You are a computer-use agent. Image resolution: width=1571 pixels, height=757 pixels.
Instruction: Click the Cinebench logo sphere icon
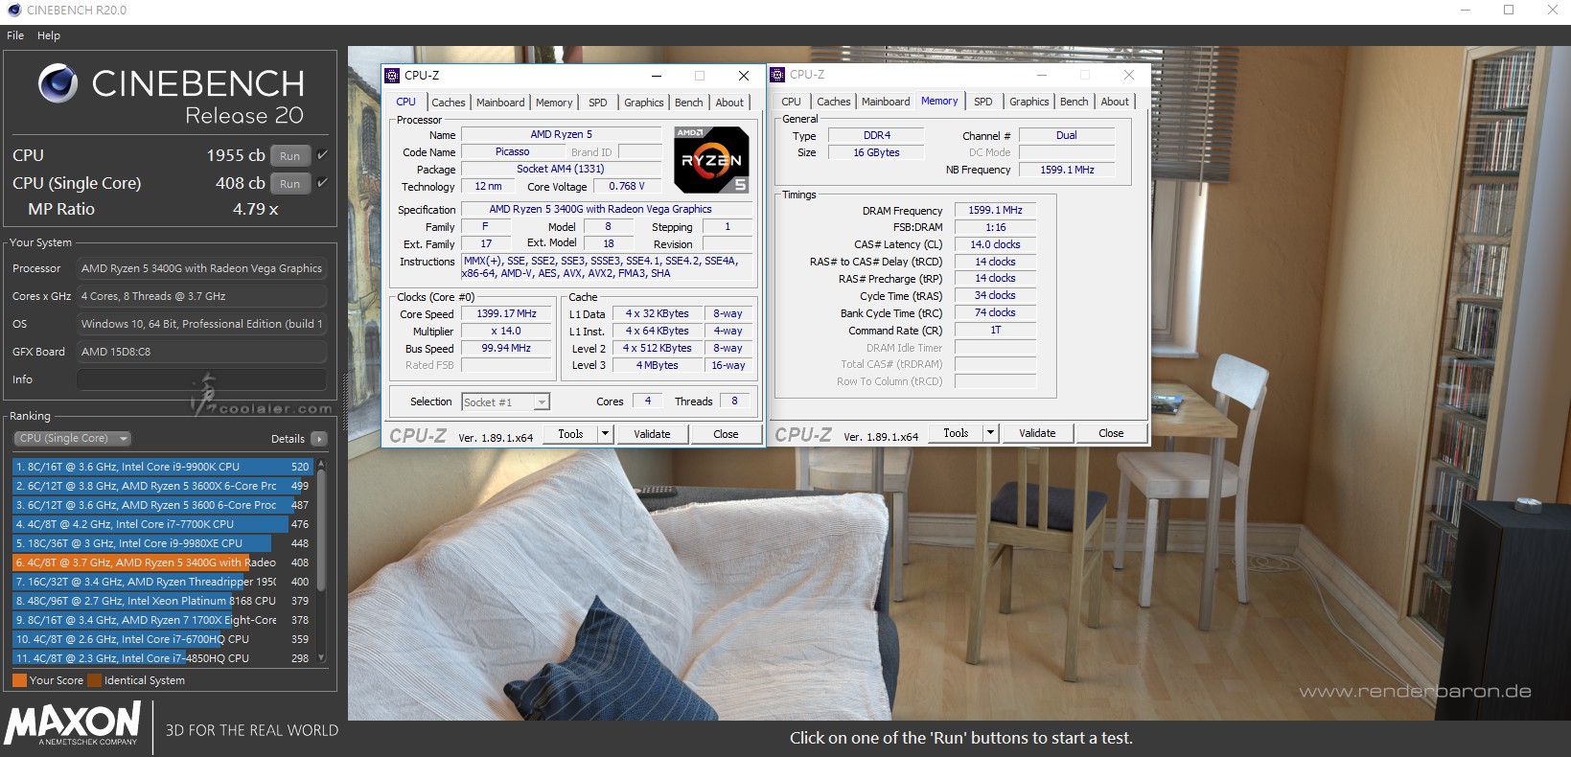click(x=58, y=83)
